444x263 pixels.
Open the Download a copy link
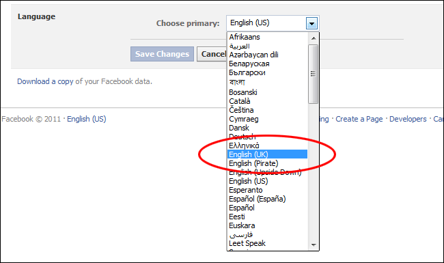tap(45, 81)
